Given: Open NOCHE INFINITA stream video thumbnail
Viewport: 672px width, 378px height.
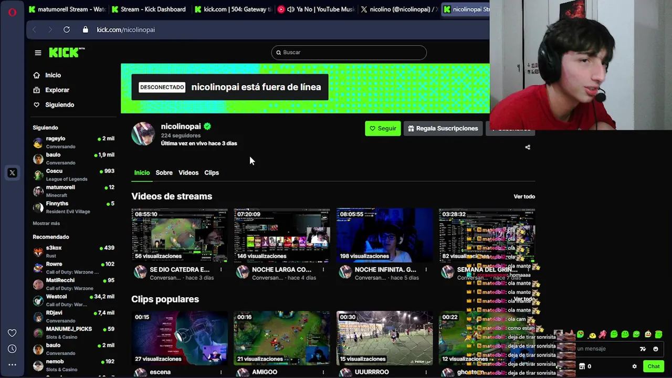Looking at the screenshot, I should [385, 235].
